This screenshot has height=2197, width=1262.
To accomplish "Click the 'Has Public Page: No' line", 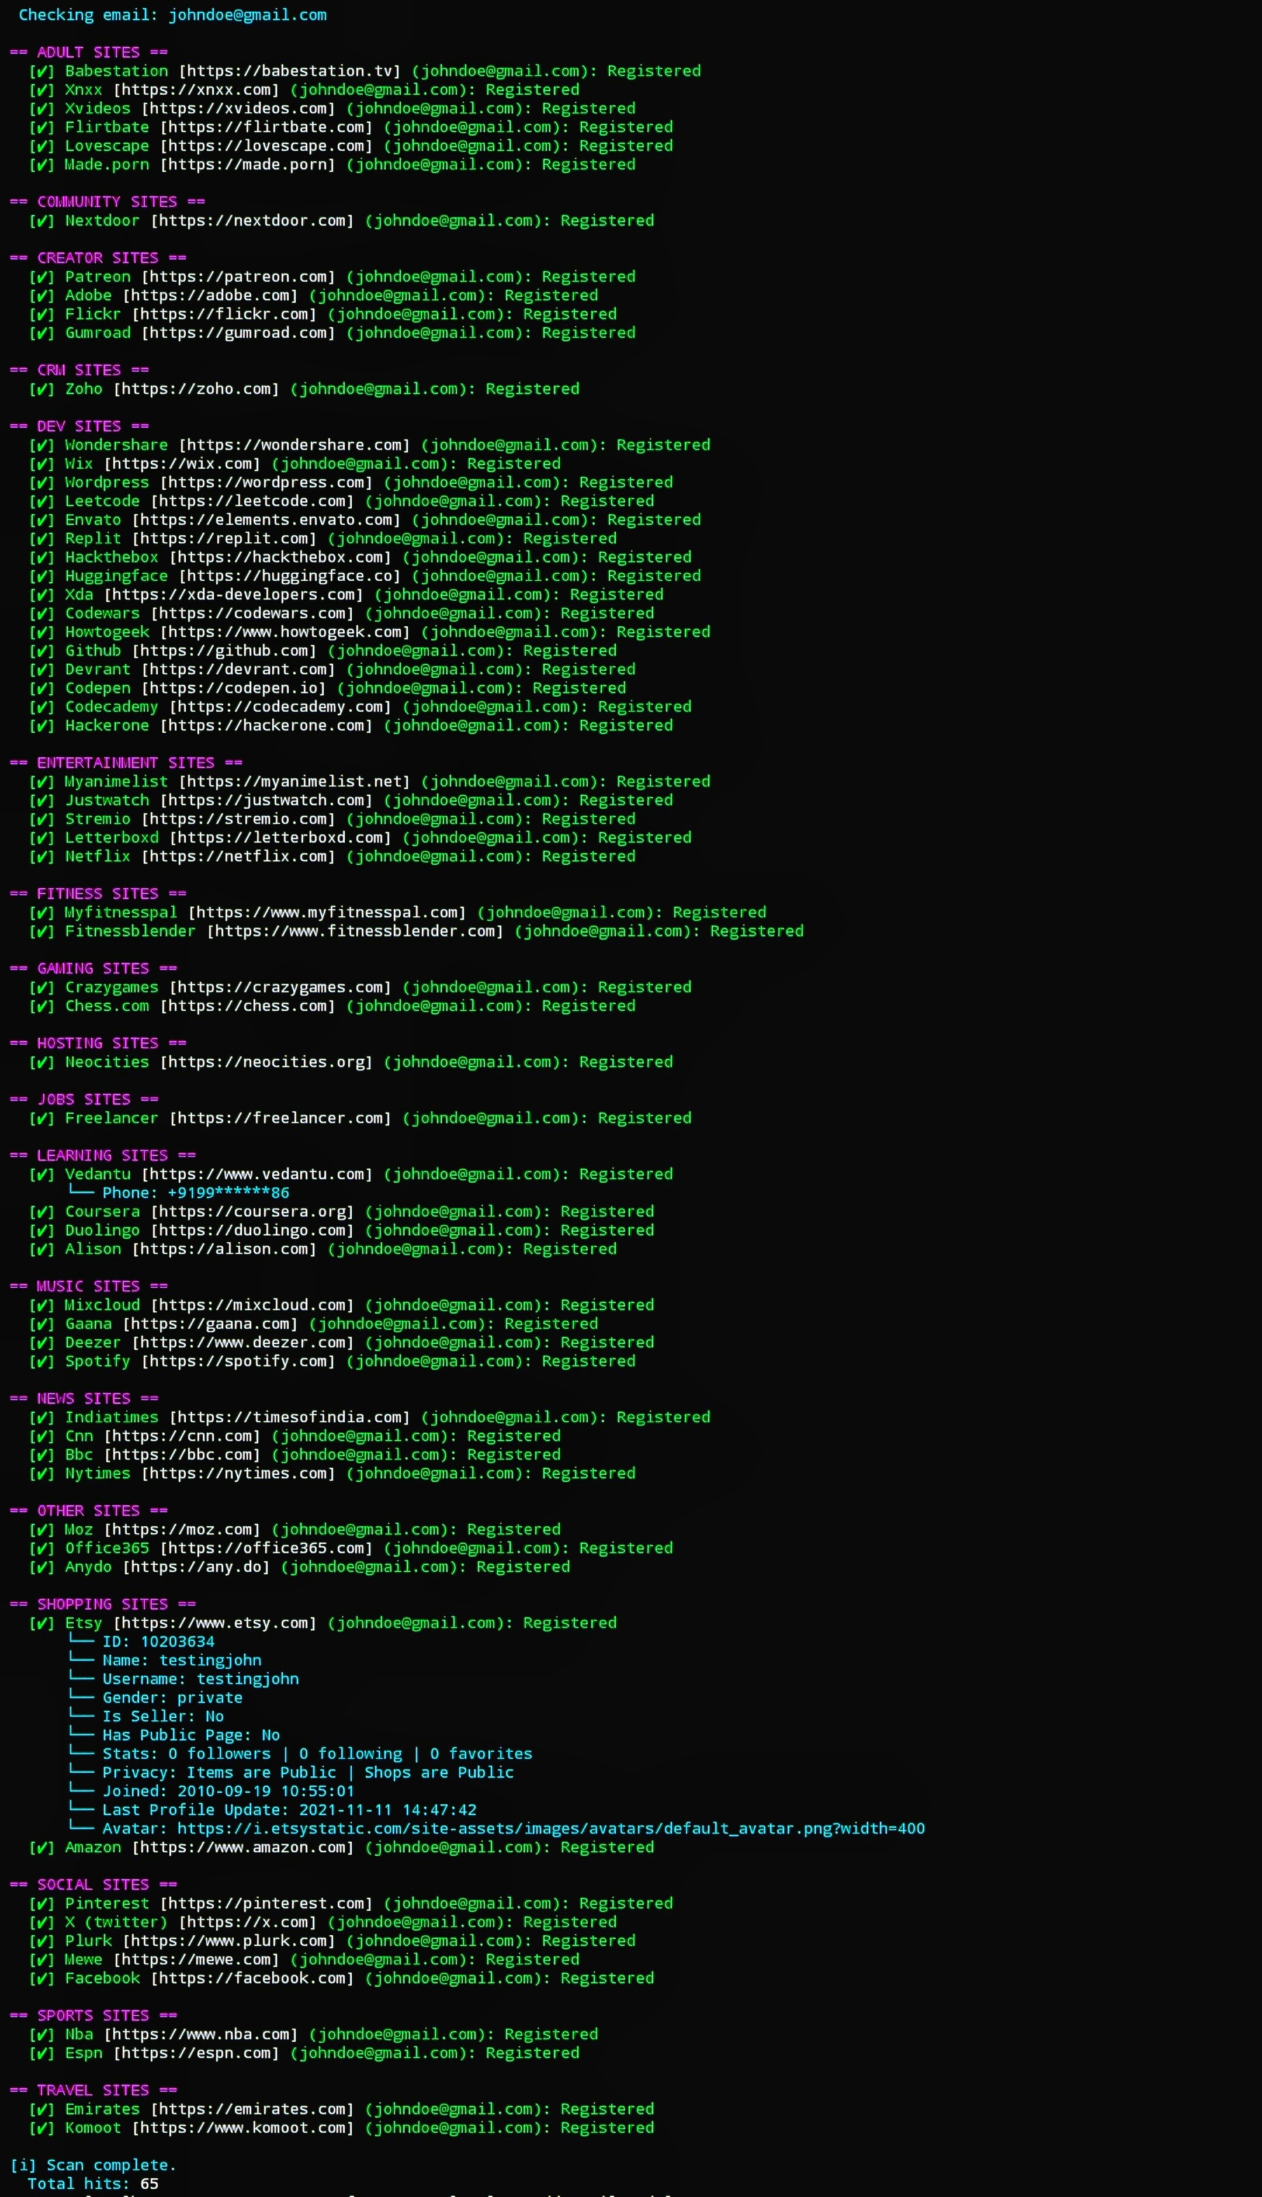I will [x=192, y=1735].
